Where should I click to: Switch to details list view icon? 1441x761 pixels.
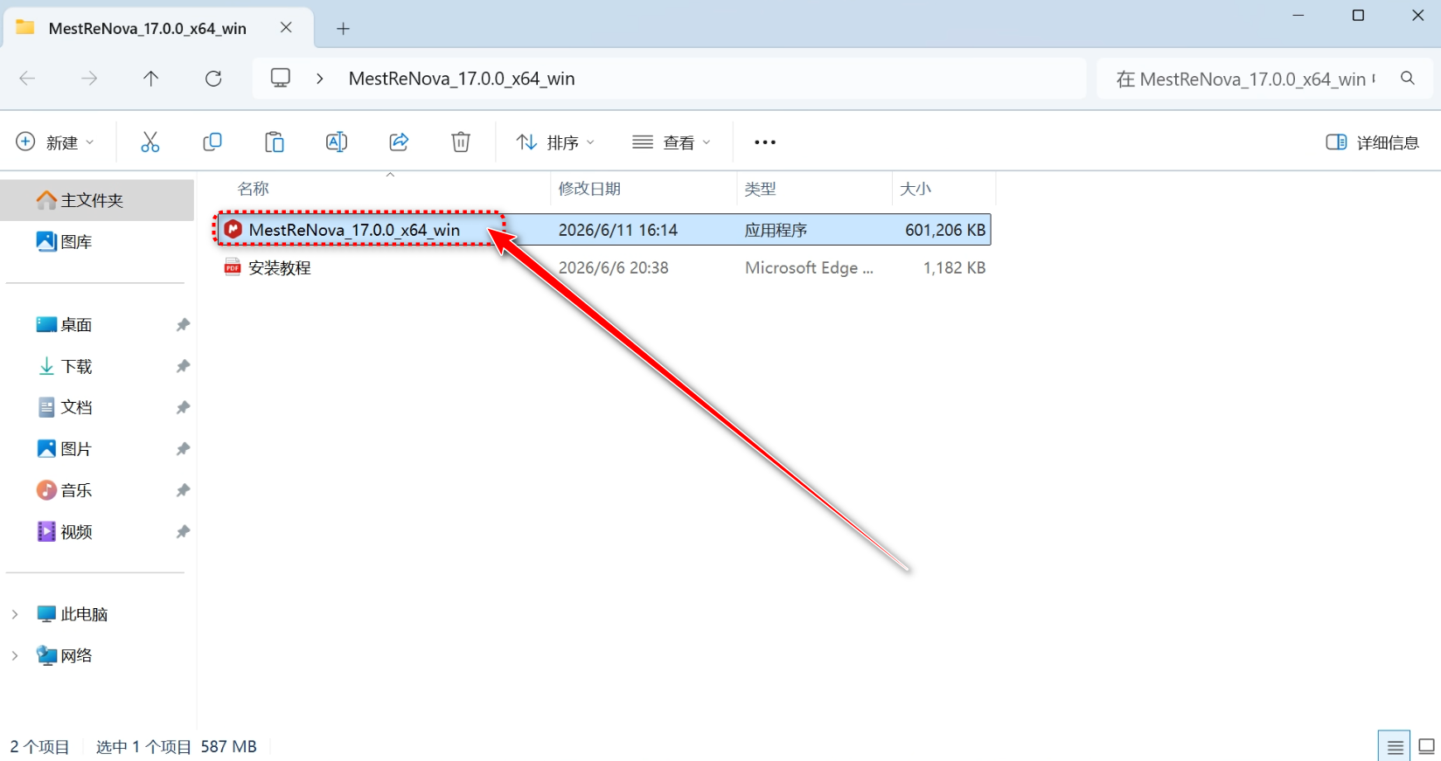coord(1395,747)
